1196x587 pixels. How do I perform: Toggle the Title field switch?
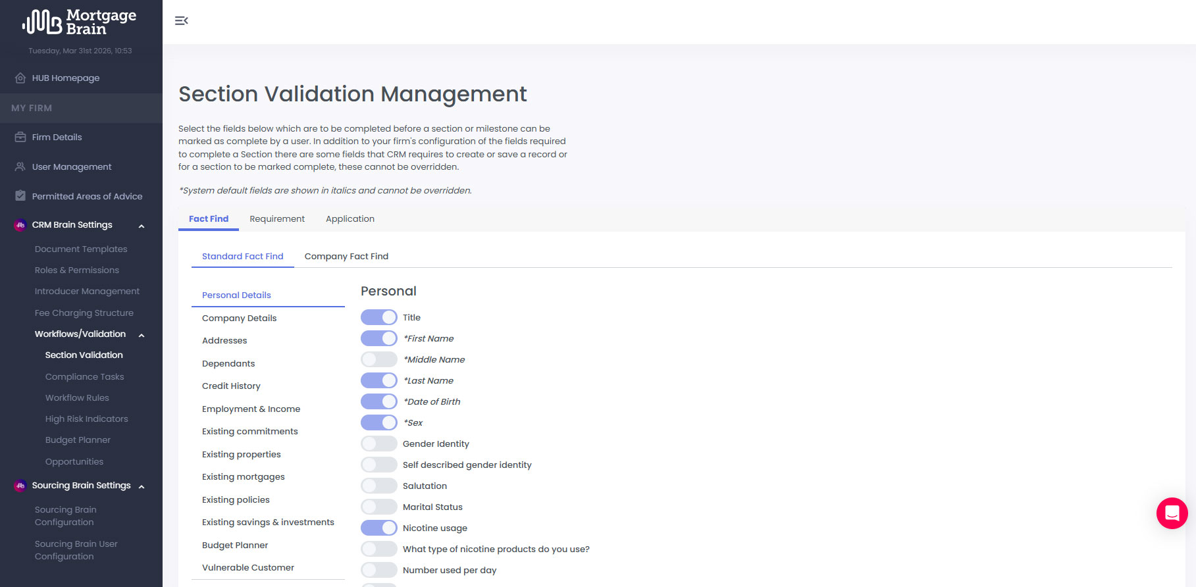[x=379, y=317]
